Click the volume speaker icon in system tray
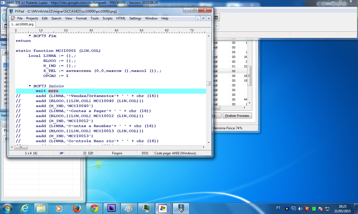 click(300, 208)
